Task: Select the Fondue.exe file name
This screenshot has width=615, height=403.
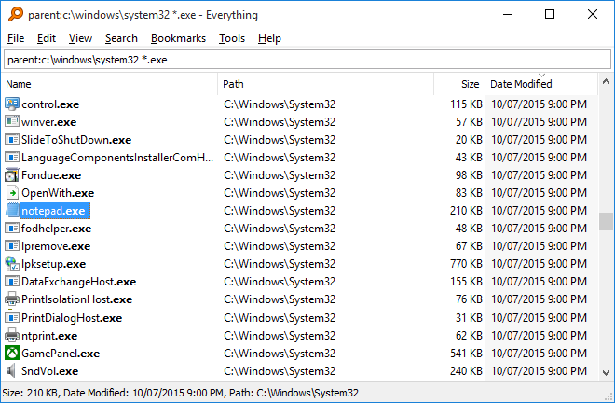Action: pos(51,174)
